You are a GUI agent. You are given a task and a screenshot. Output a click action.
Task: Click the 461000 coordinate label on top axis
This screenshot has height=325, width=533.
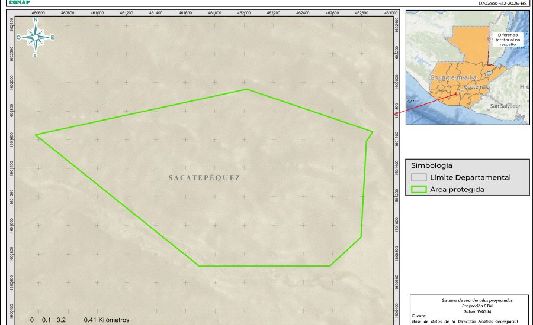97,12
